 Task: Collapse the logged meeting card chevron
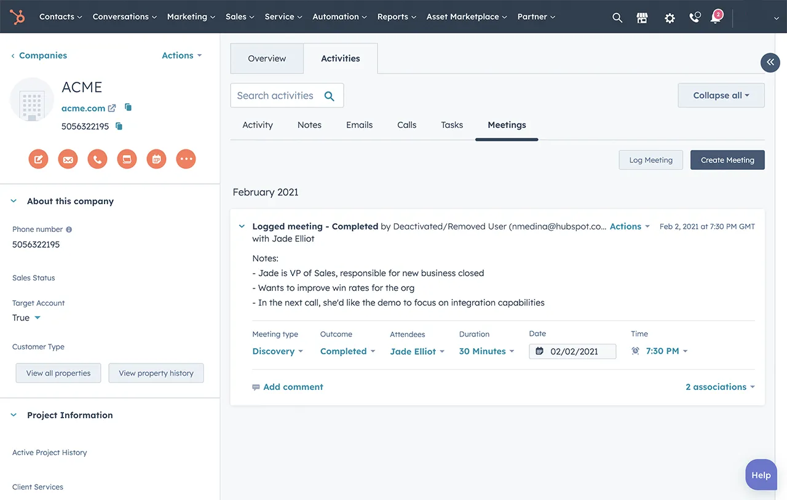point(242,226)
